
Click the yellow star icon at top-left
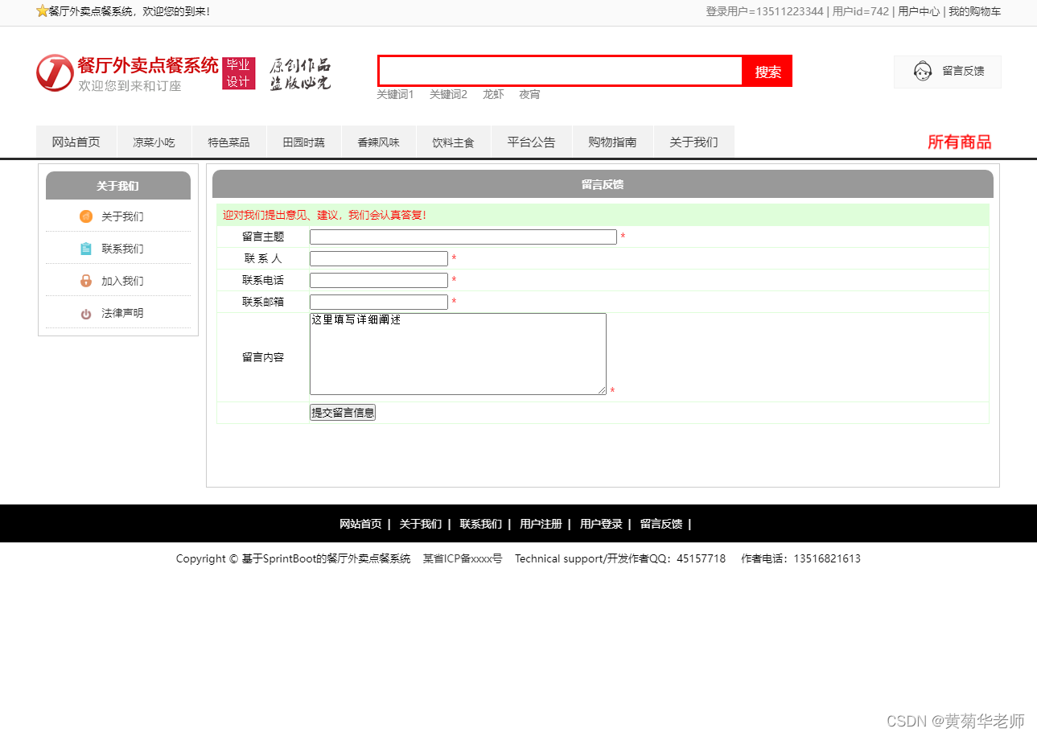point(43,11)
